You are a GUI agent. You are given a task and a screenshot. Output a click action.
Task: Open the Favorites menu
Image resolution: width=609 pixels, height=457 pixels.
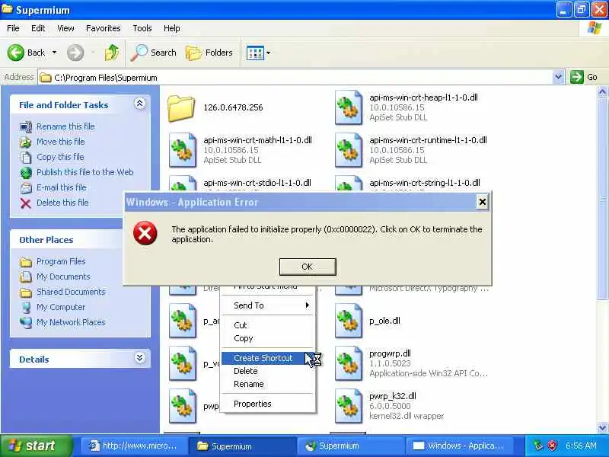point(104,28)
